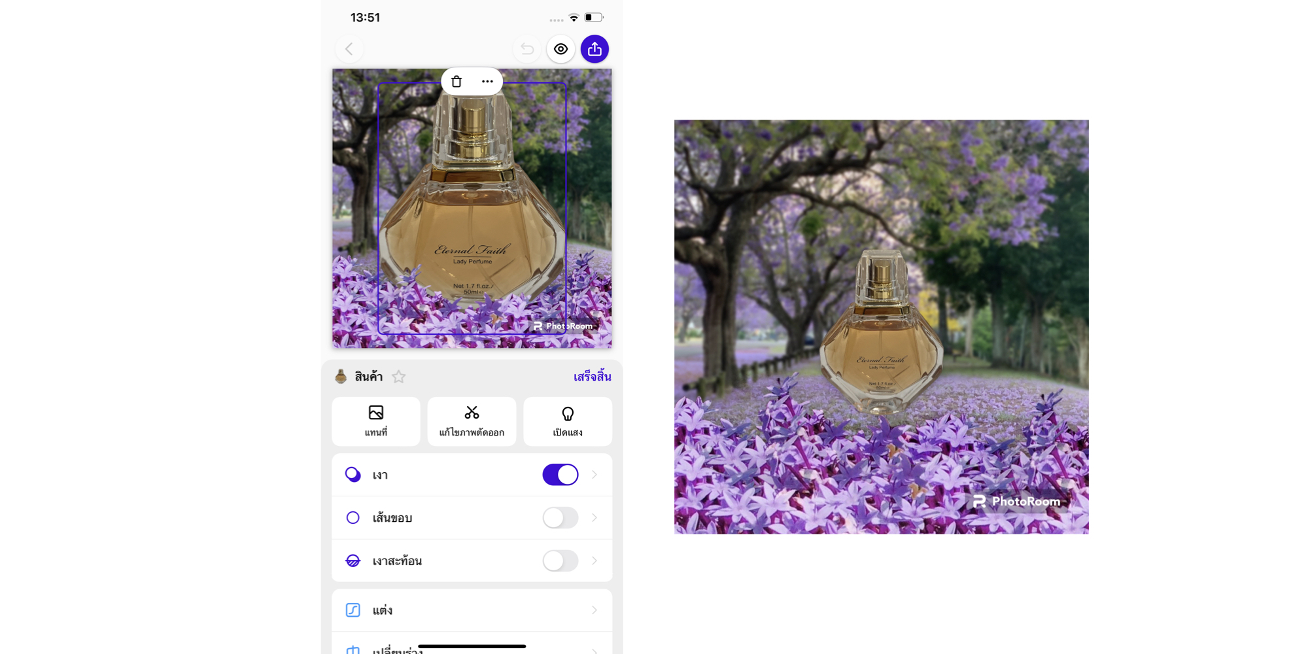Screen dimensions: 1308x654
Task: Tap the purple share export icon
Action: 594,49
